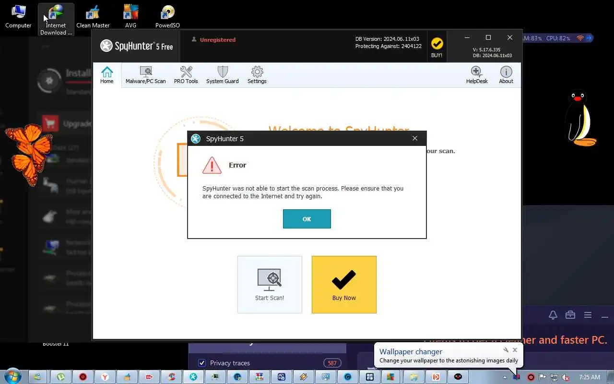
Task: Click the orange butterfly desktop widget
Action: [29, 154]
